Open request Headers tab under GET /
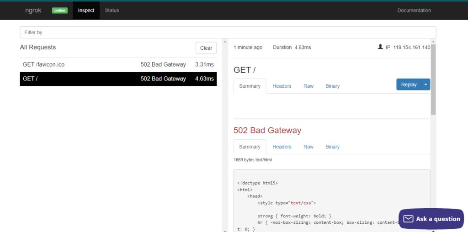 click(282, 86)
